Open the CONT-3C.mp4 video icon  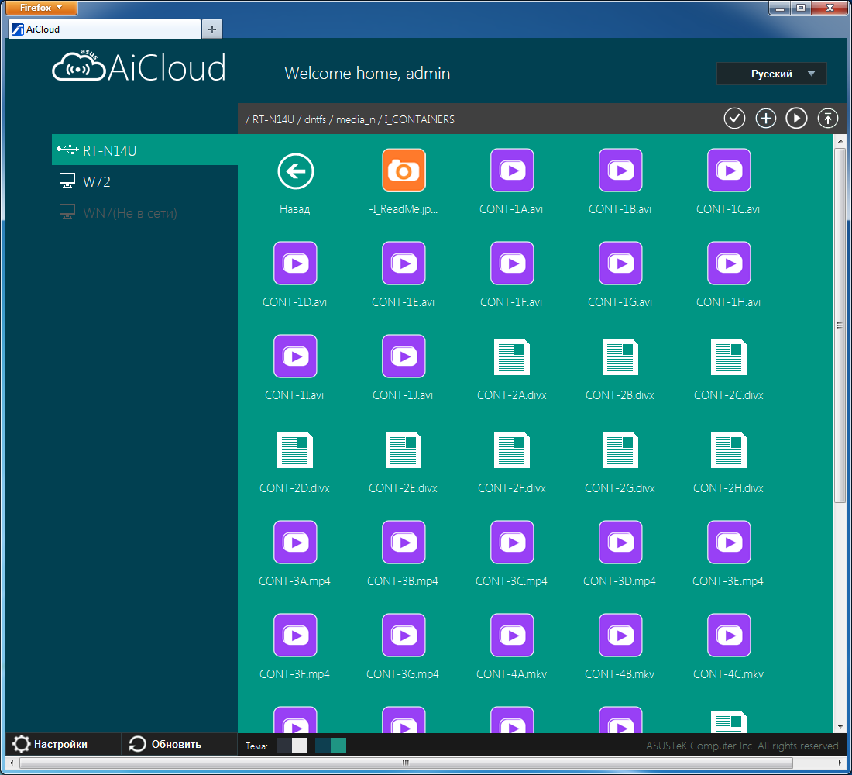coord(512,542)
